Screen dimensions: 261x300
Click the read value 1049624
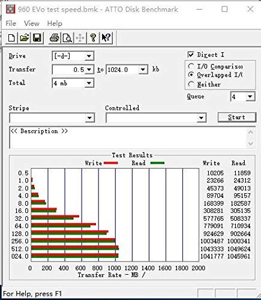pyautogui.click(x=239, y=249)
